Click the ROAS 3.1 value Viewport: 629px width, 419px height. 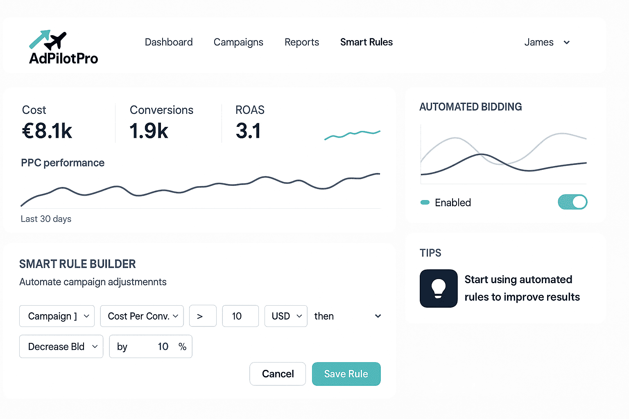(248, 131)
